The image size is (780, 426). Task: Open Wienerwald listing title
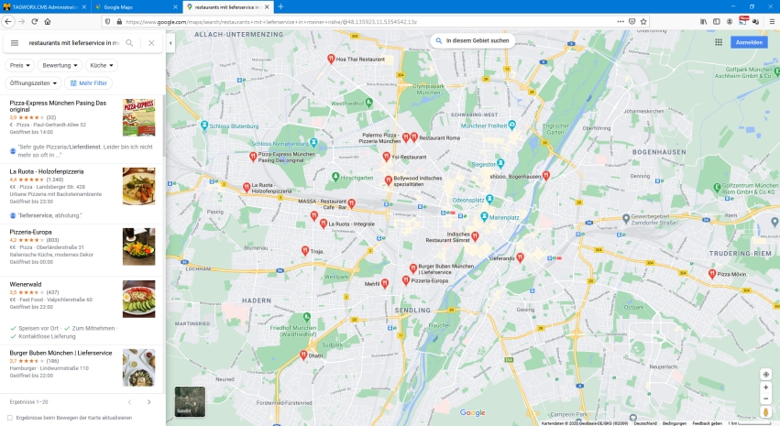[26, 284]
